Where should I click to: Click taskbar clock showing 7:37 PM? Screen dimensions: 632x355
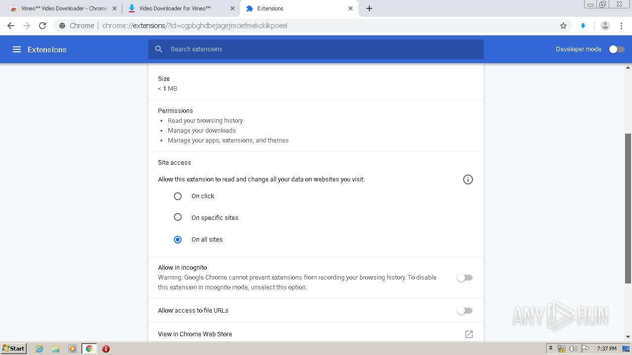pos(607,349)
